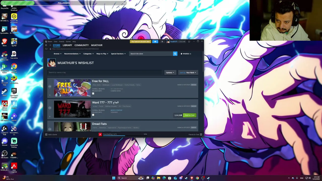The height and width of the screenshot is (181, 322).
Task: Switch to the COMMUNITY tab
Action: coord(82,45)
